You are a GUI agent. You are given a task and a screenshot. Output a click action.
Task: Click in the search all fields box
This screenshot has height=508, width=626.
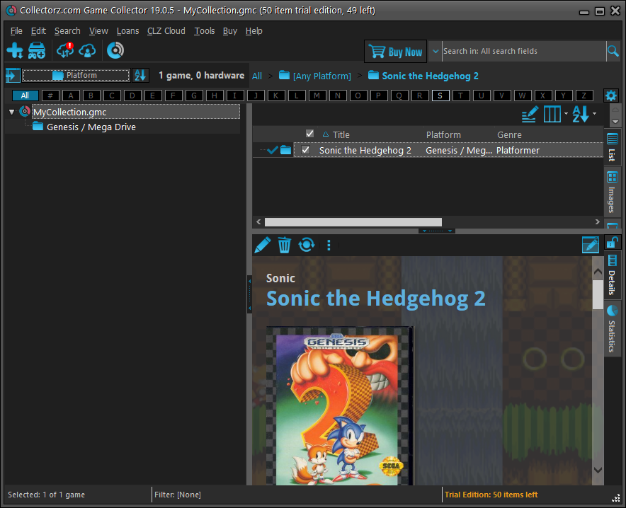tap(524, 51)
